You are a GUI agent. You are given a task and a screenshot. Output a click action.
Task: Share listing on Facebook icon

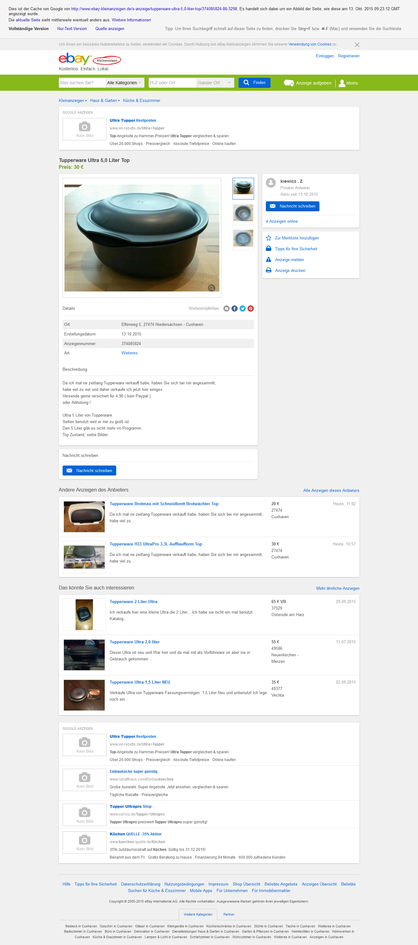pyautogui.click(x=235, y=308)
